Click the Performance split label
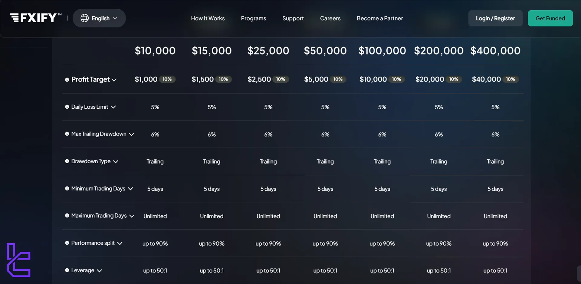581x284 pixels. (x=93, y=243)
